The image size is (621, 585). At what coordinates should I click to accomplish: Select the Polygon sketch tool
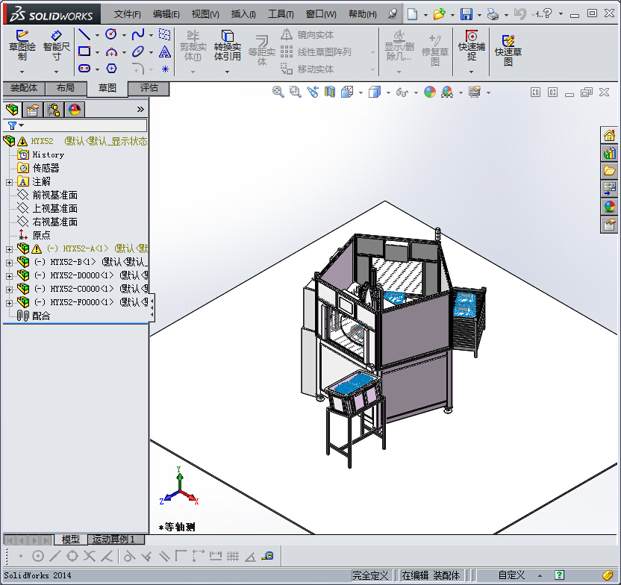coord(111,69)
